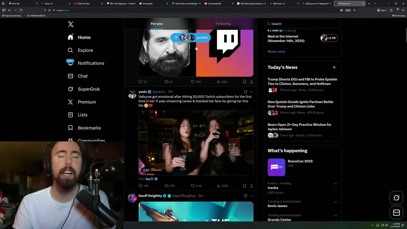Open the browser list all tabs dropdown

pyautogui.click(x=375, y=3)
